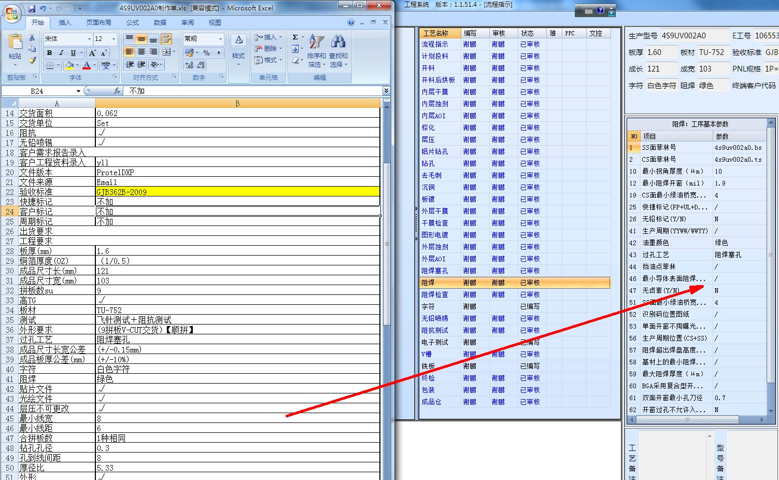Click the AutoSum sigma icon
779x480 pixels.
[x=295, y=37]
